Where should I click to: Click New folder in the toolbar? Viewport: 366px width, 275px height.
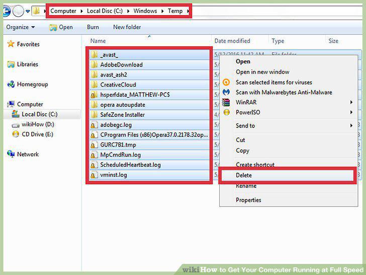[x=127, y=27]
